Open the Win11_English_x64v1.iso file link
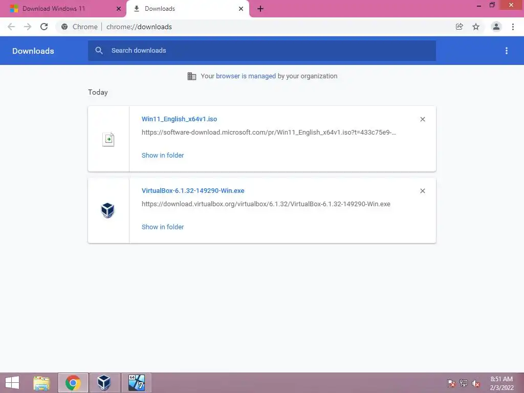 (x=179, y=119)
